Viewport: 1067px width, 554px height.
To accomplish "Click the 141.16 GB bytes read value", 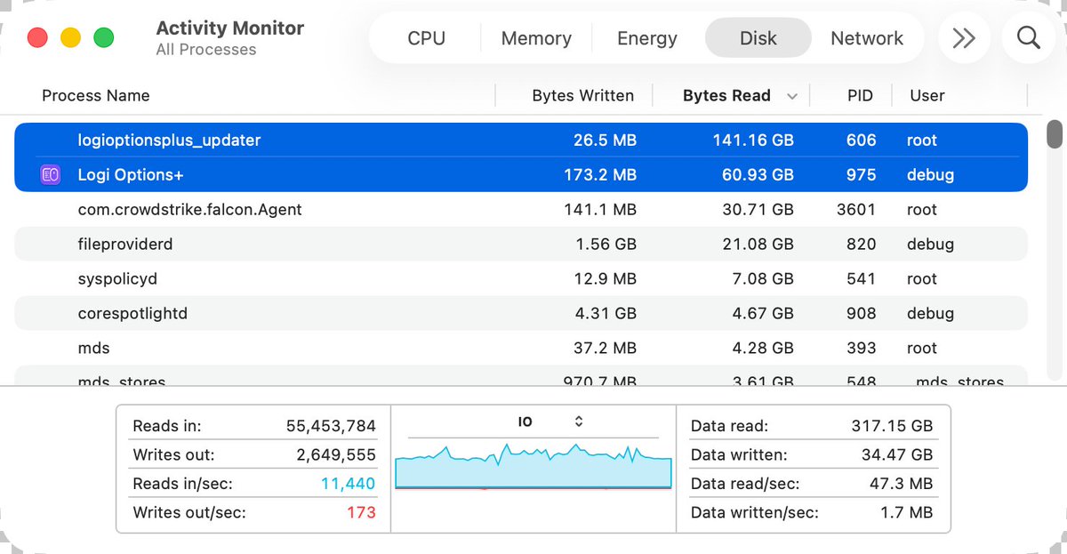I will click(x=753, y=141).
